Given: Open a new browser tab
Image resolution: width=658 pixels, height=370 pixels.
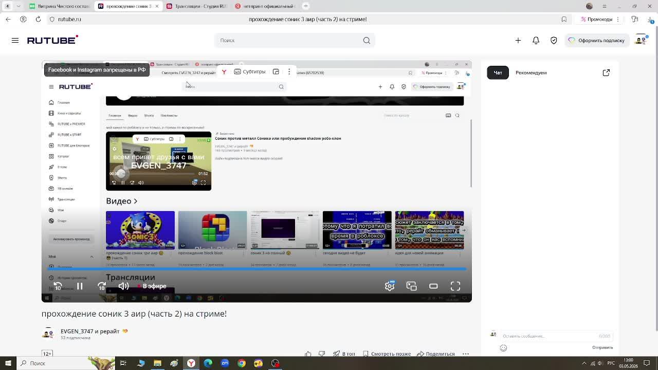Looking at the screenshot, I should point(305,6).
